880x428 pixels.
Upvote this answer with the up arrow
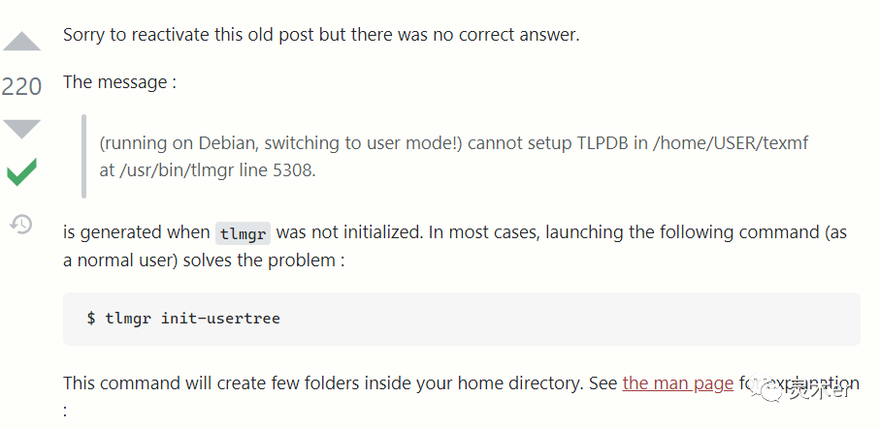(x=21, y=42)
